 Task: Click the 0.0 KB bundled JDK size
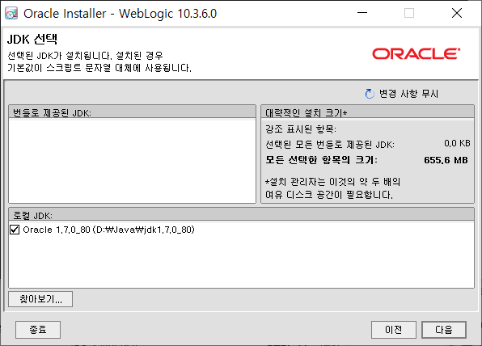[457, 144]
